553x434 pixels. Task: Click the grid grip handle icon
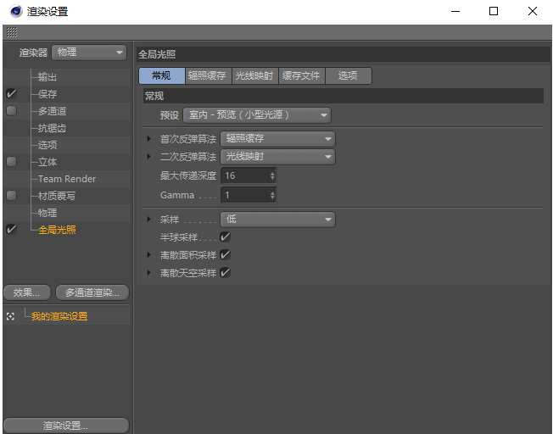click(x=12, y=32)
